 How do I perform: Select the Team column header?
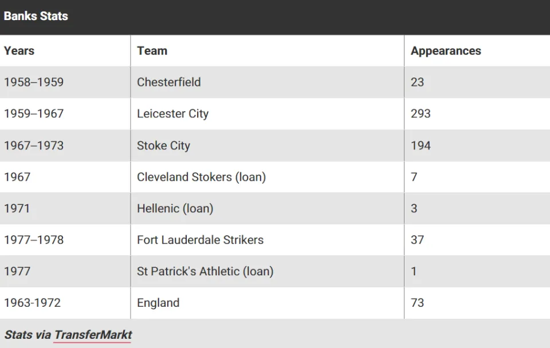point(152,51)
